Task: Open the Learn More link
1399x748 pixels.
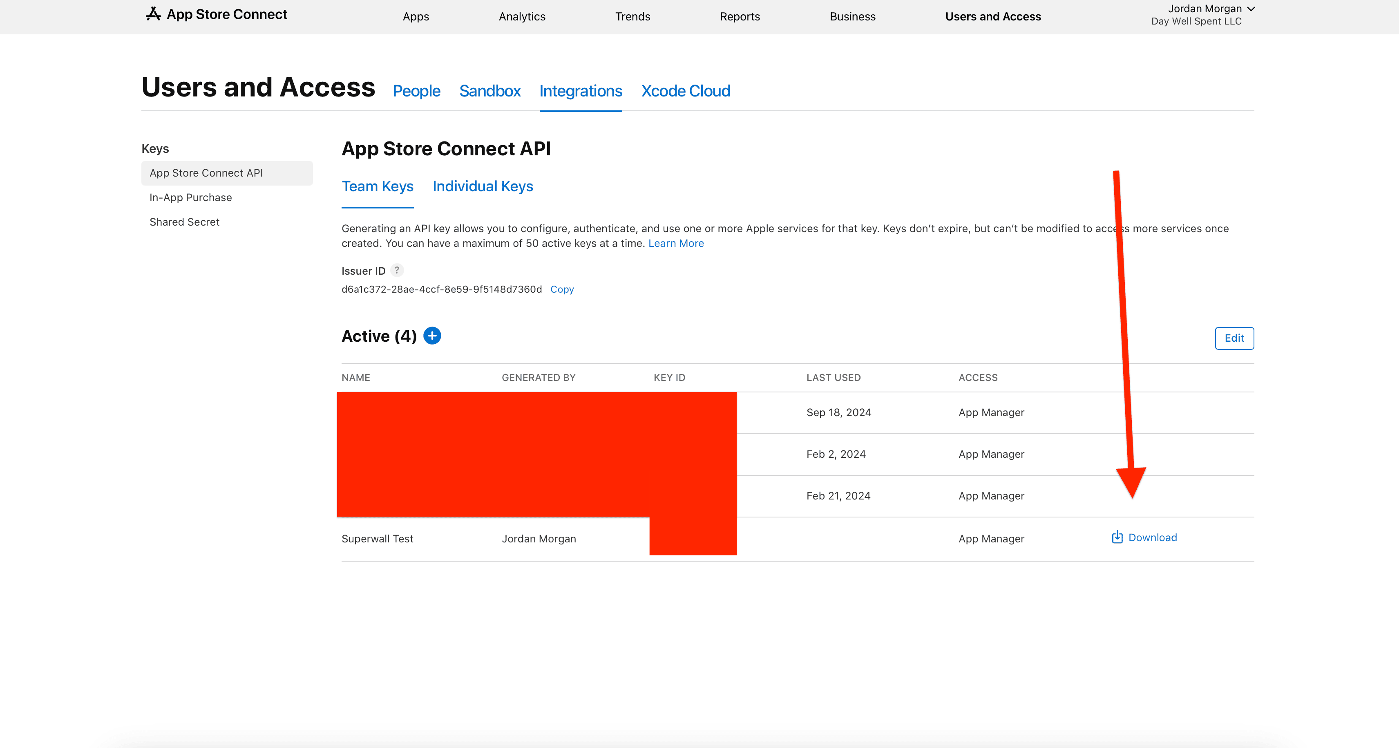Action: click(x=676, y=243)
